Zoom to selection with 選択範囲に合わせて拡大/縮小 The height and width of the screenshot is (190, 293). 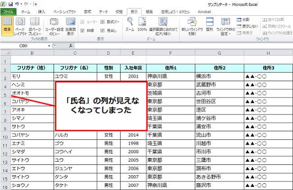click(163, 26)
